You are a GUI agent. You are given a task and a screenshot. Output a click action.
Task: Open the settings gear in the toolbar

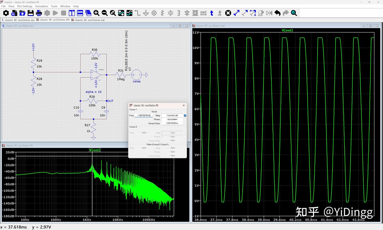click(6, 13)
